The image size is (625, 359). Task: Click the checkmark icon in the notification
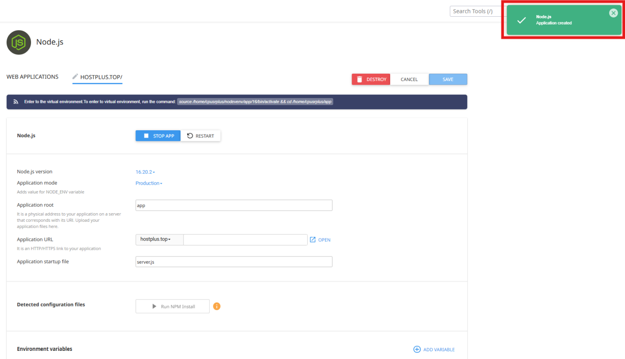click(x=521, y=20)
